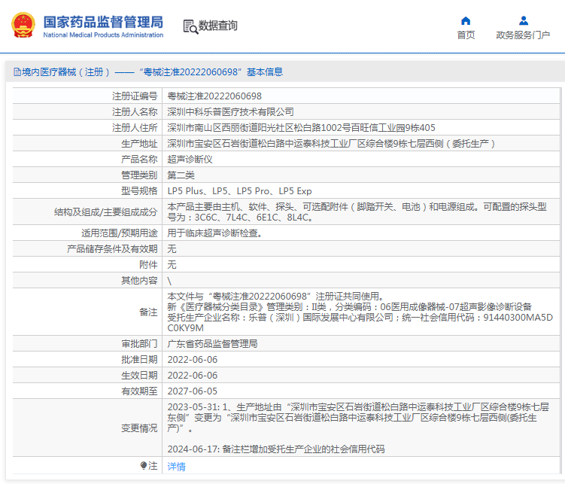Click the 注册人住所 label

(x=135, y=128)
